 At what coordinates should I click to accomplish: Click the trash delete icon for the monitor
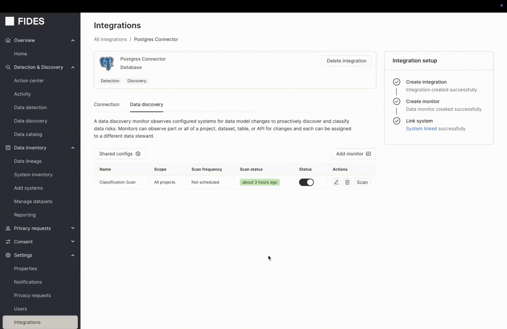click(347, 182)
